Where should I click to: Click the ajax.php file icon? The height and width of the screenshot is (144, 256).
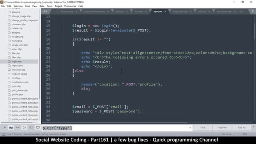click(9, 12)
